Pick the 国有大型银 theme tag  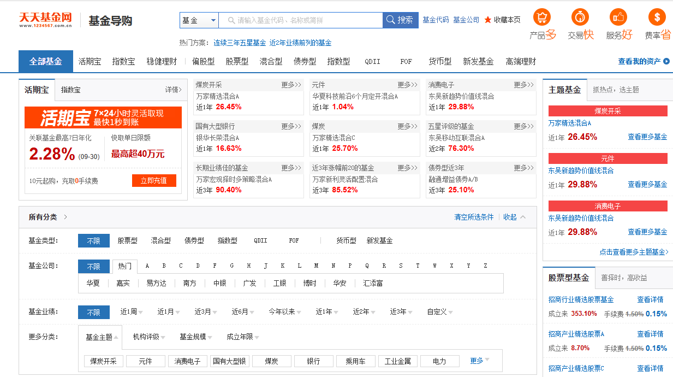229,361
